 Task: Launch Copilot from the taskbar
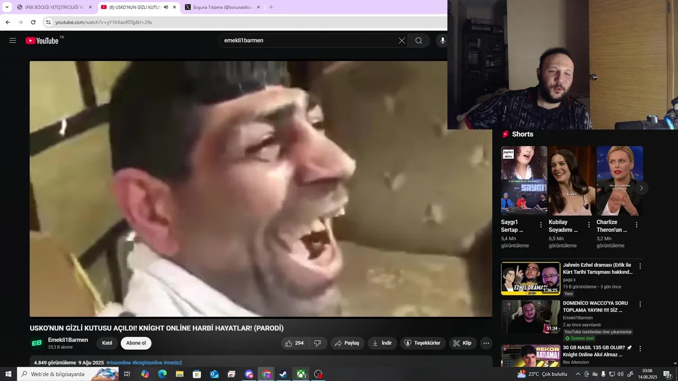pos(145,374)
